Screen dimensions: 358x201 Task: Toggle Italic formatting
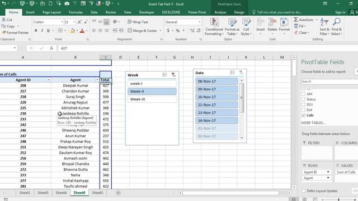click(42, 31)
